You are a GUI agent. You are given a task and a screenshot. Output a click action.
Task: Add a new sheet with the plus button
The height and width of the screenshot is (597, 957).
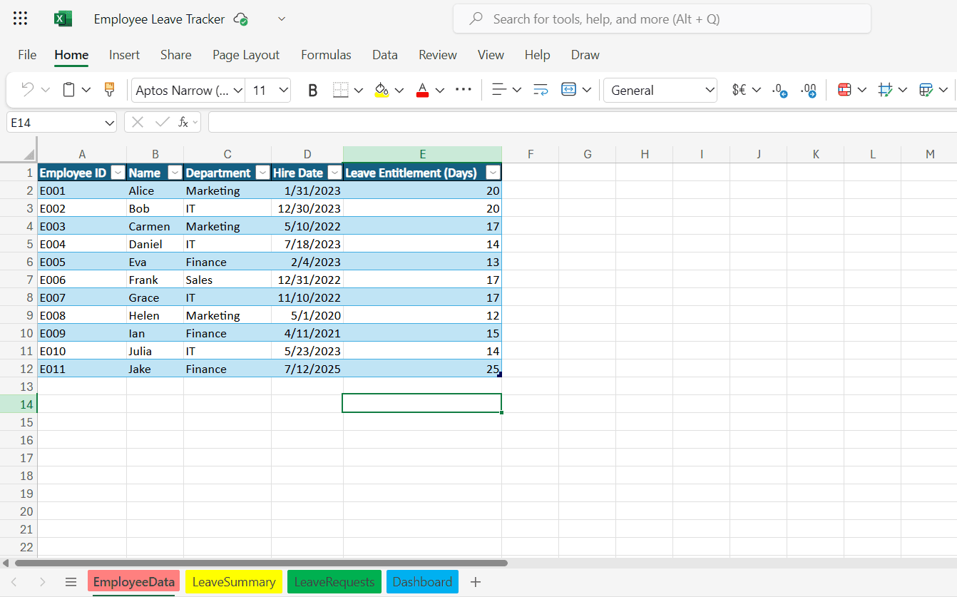pyautogui.click(x=475, y=581)
